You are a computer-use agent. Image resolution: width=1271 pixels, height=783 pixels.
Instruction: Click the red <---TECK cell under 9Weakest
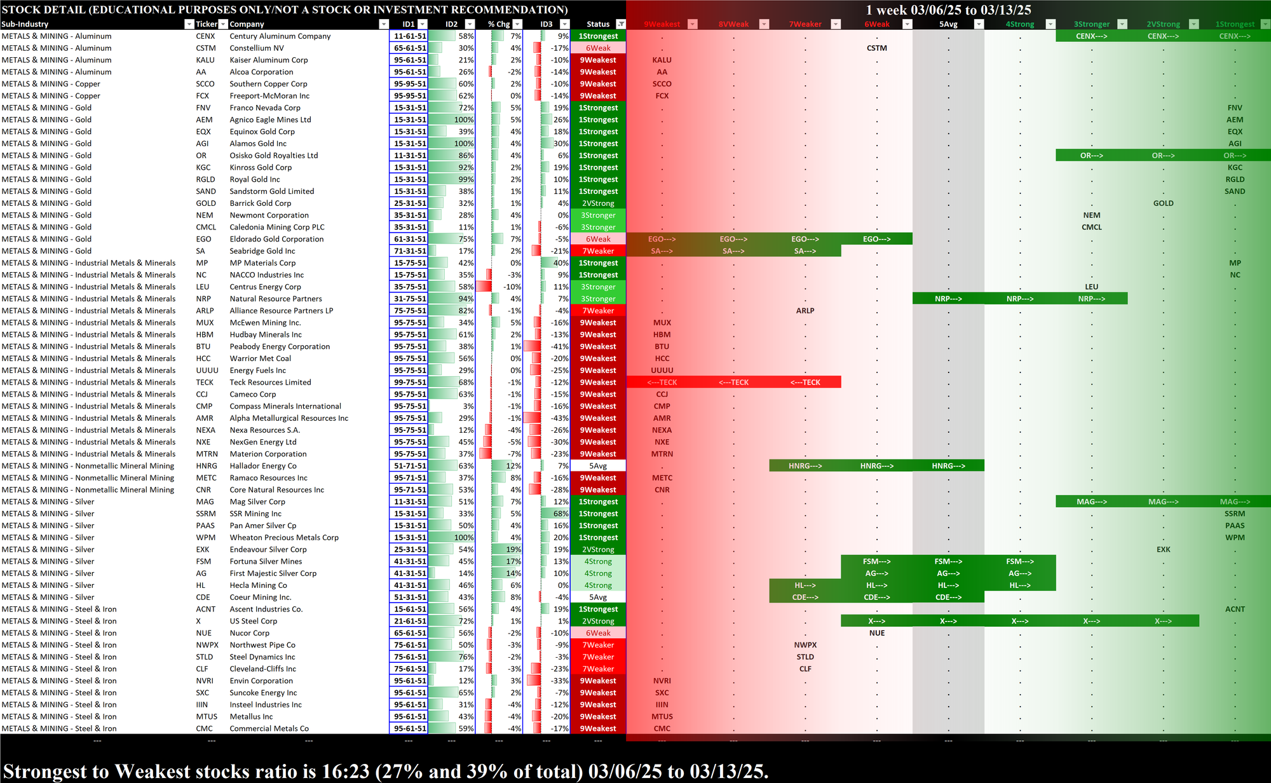[x=662, y=383]
